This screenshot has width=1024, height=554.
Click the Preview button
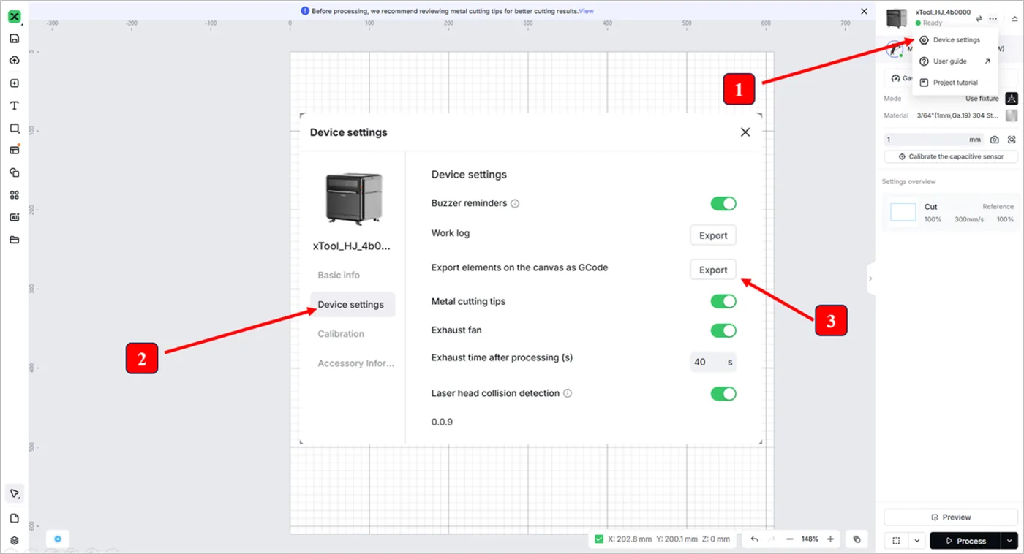pos(951,517)
